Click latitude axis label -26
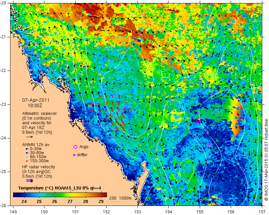The width and height of the screenshot is (269, 215). point(3,206)
